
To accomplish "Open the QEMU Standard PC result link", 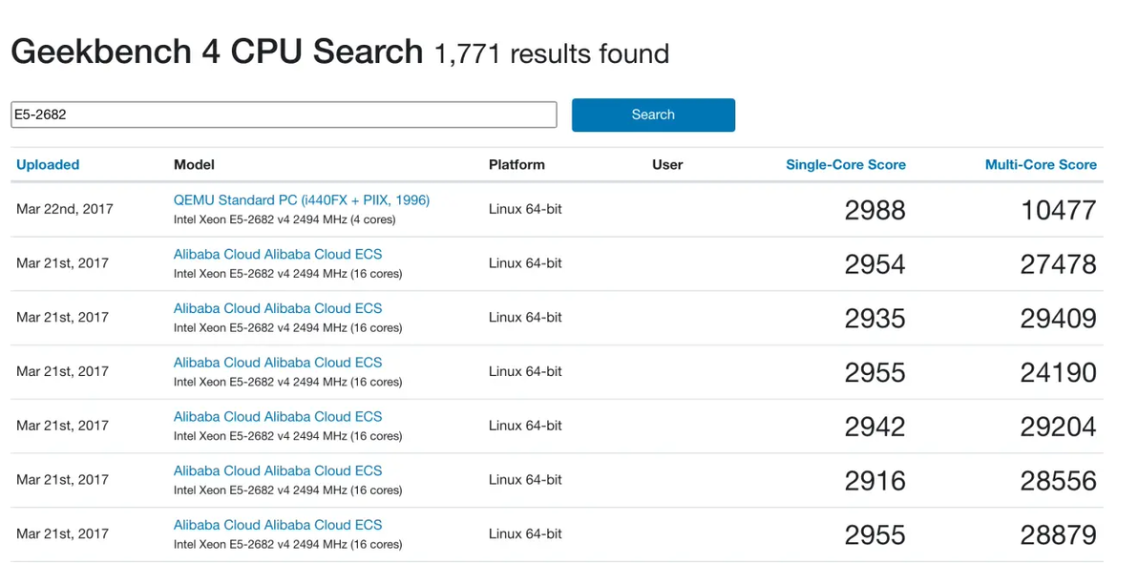I will (301, 200).
